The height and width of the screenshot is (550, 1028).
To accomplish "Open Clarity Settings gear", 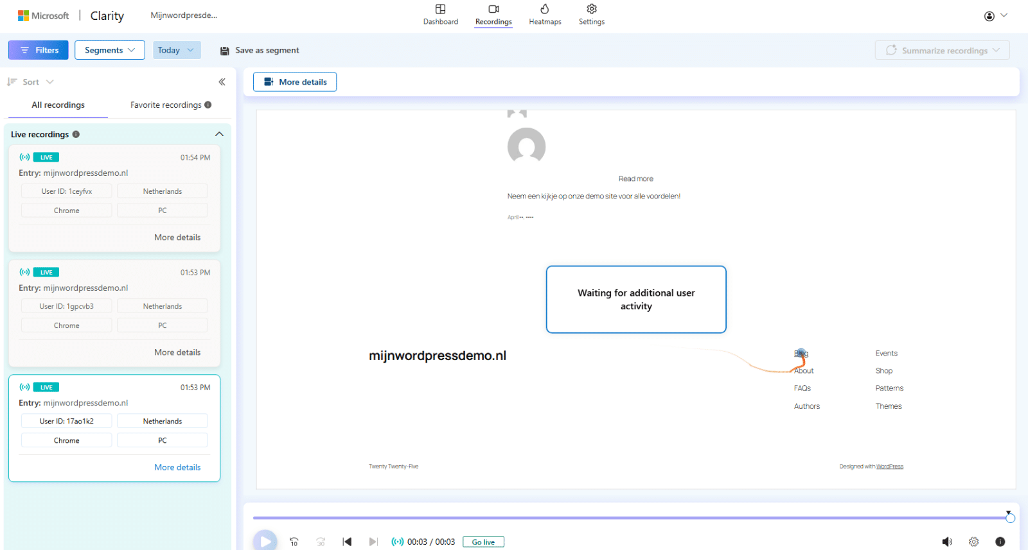I will (591, 15).
